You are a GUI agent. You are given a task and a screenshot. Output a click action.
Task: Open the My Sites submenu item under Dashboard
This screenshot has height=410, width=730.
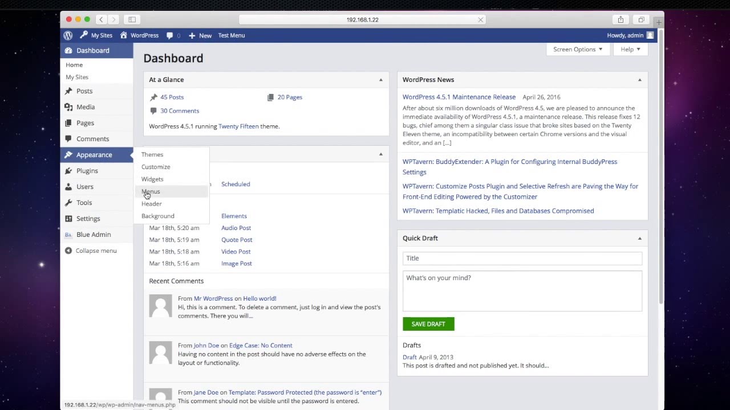click(x=77, y=77)
